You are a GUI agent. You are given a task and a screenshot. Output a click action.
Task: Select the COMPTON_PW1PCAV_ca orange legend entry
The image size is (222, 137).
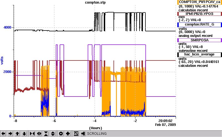click(x=200, y=2)
